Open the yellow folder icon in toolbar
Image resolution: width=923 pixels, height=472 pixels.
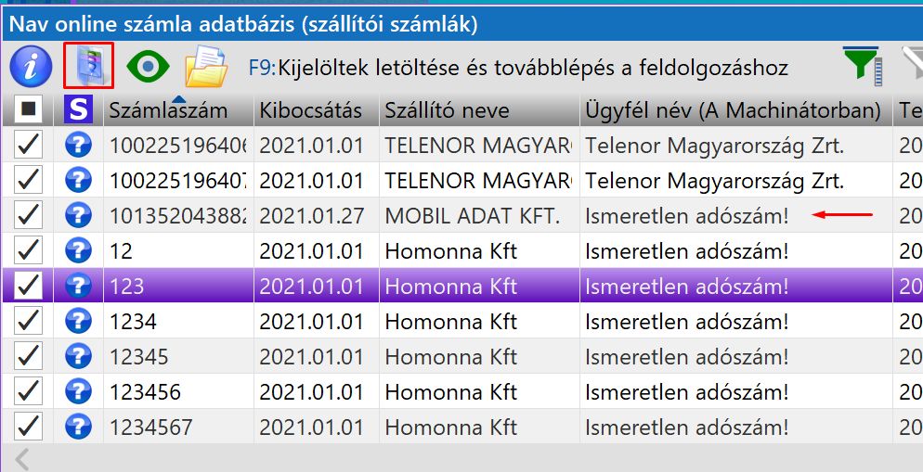(206, 67)
